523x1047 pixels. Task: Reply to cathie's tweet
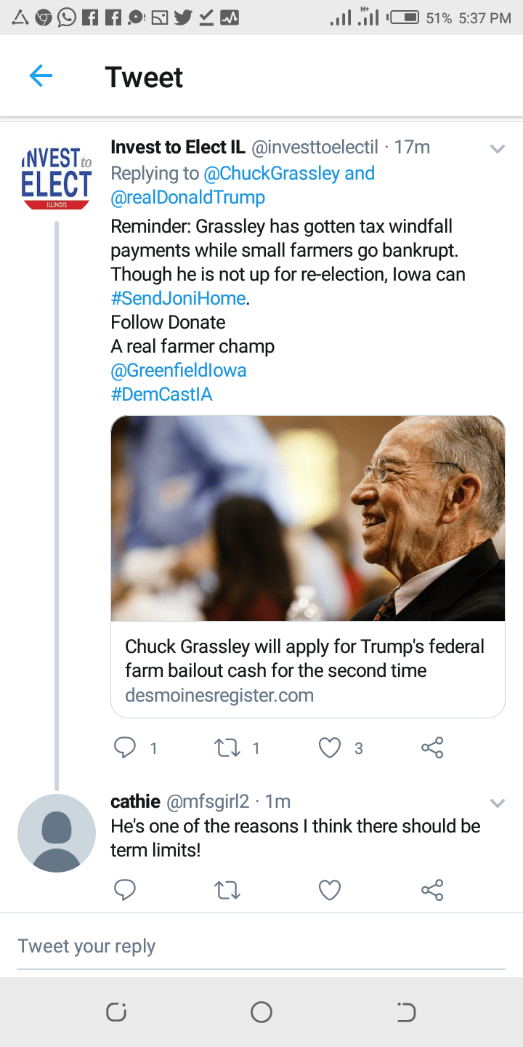(126, 889)
